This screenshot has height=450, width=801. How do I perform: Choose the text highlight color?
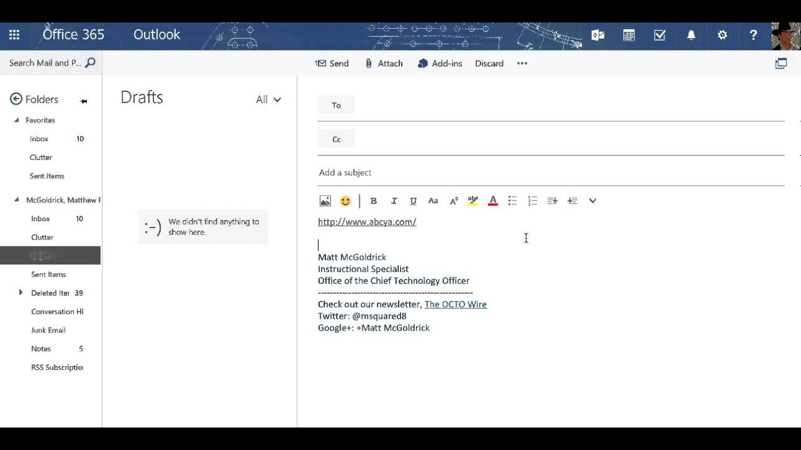pyautogui.click(x=473, y=201)
